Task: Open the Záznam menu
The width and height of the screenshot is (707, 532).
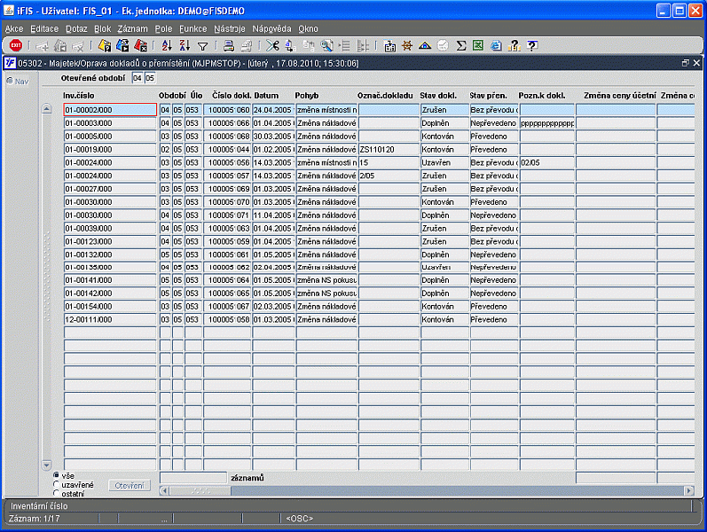Action: (132, 28)
